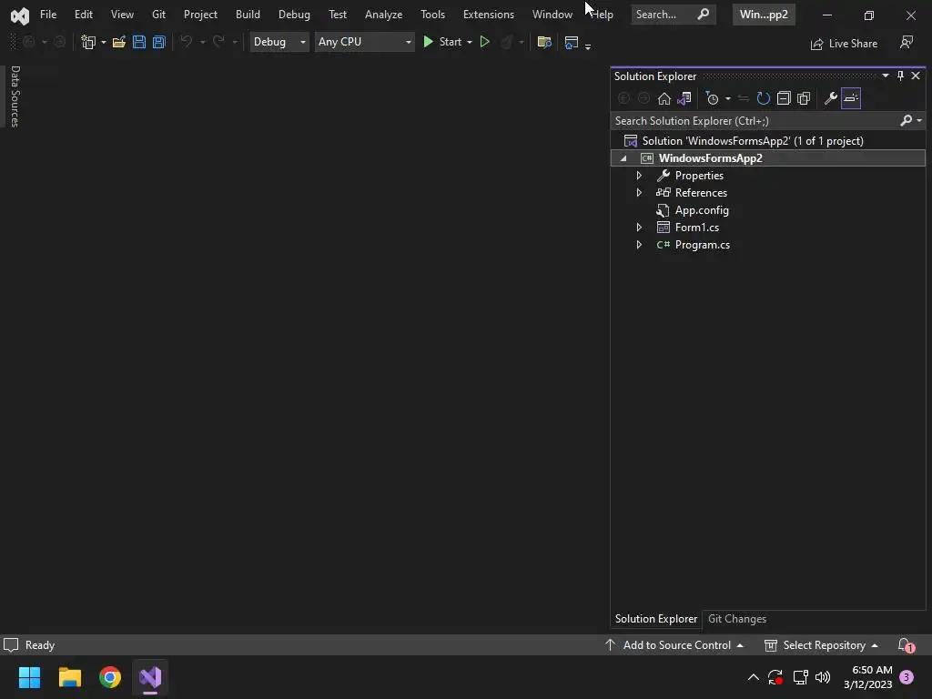The image size is (932, 699).
Task: Toggle the Solution Explorer auto-hide pin
Action: click(900, 76)
